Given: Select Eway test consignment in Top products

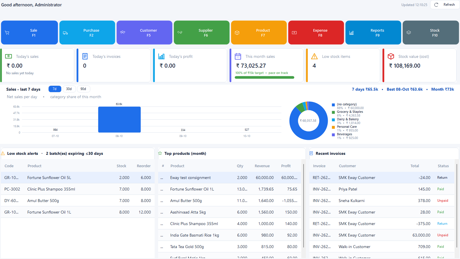Looking at the screenshot, I should pyautogui.click(x=229, y=178).
